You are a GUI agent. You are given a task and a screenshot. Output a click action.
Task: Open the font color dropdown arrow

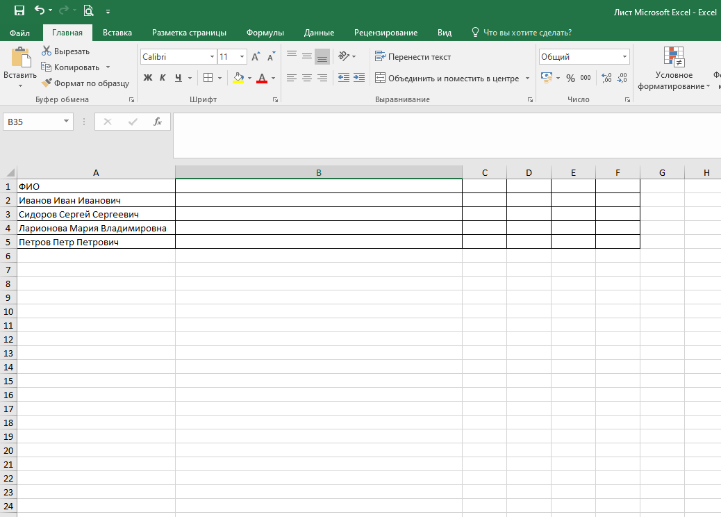click(x=273, y=79)
